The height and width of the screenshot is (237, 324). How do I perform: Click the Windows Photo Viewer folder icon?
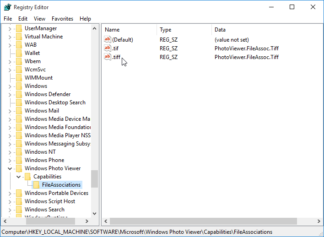coord(19,168)
